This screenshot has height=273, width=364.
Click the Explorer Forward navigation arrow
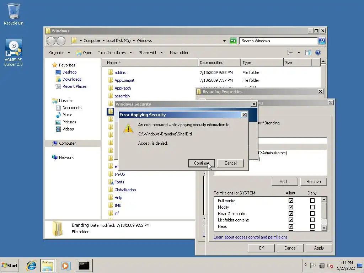[x=61, y=41]
